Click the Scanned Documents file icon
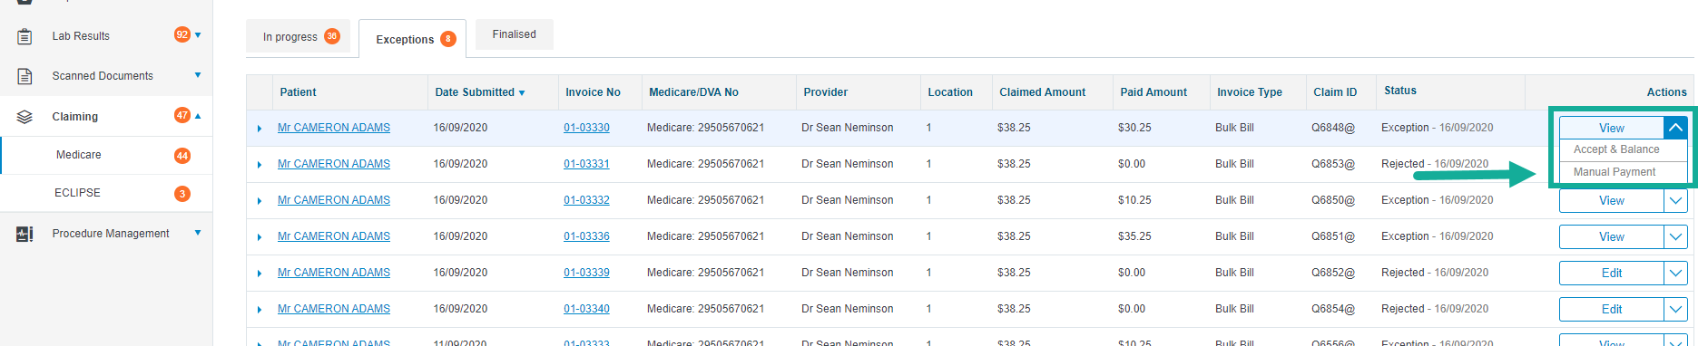 [25, 76]
